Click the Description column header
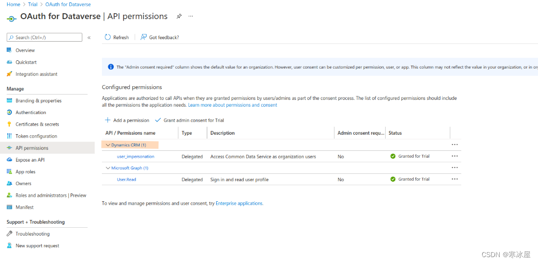Screen dimensions: 538x263 click(x=222, y=133)
